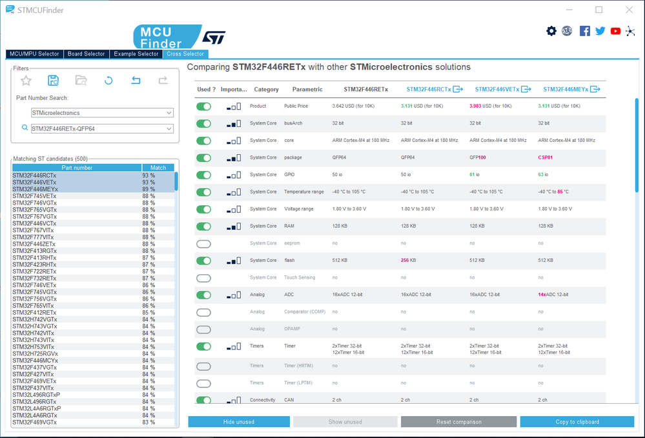
Task: Click the STM32F446RCTx column header link
Action: (429, 89)
